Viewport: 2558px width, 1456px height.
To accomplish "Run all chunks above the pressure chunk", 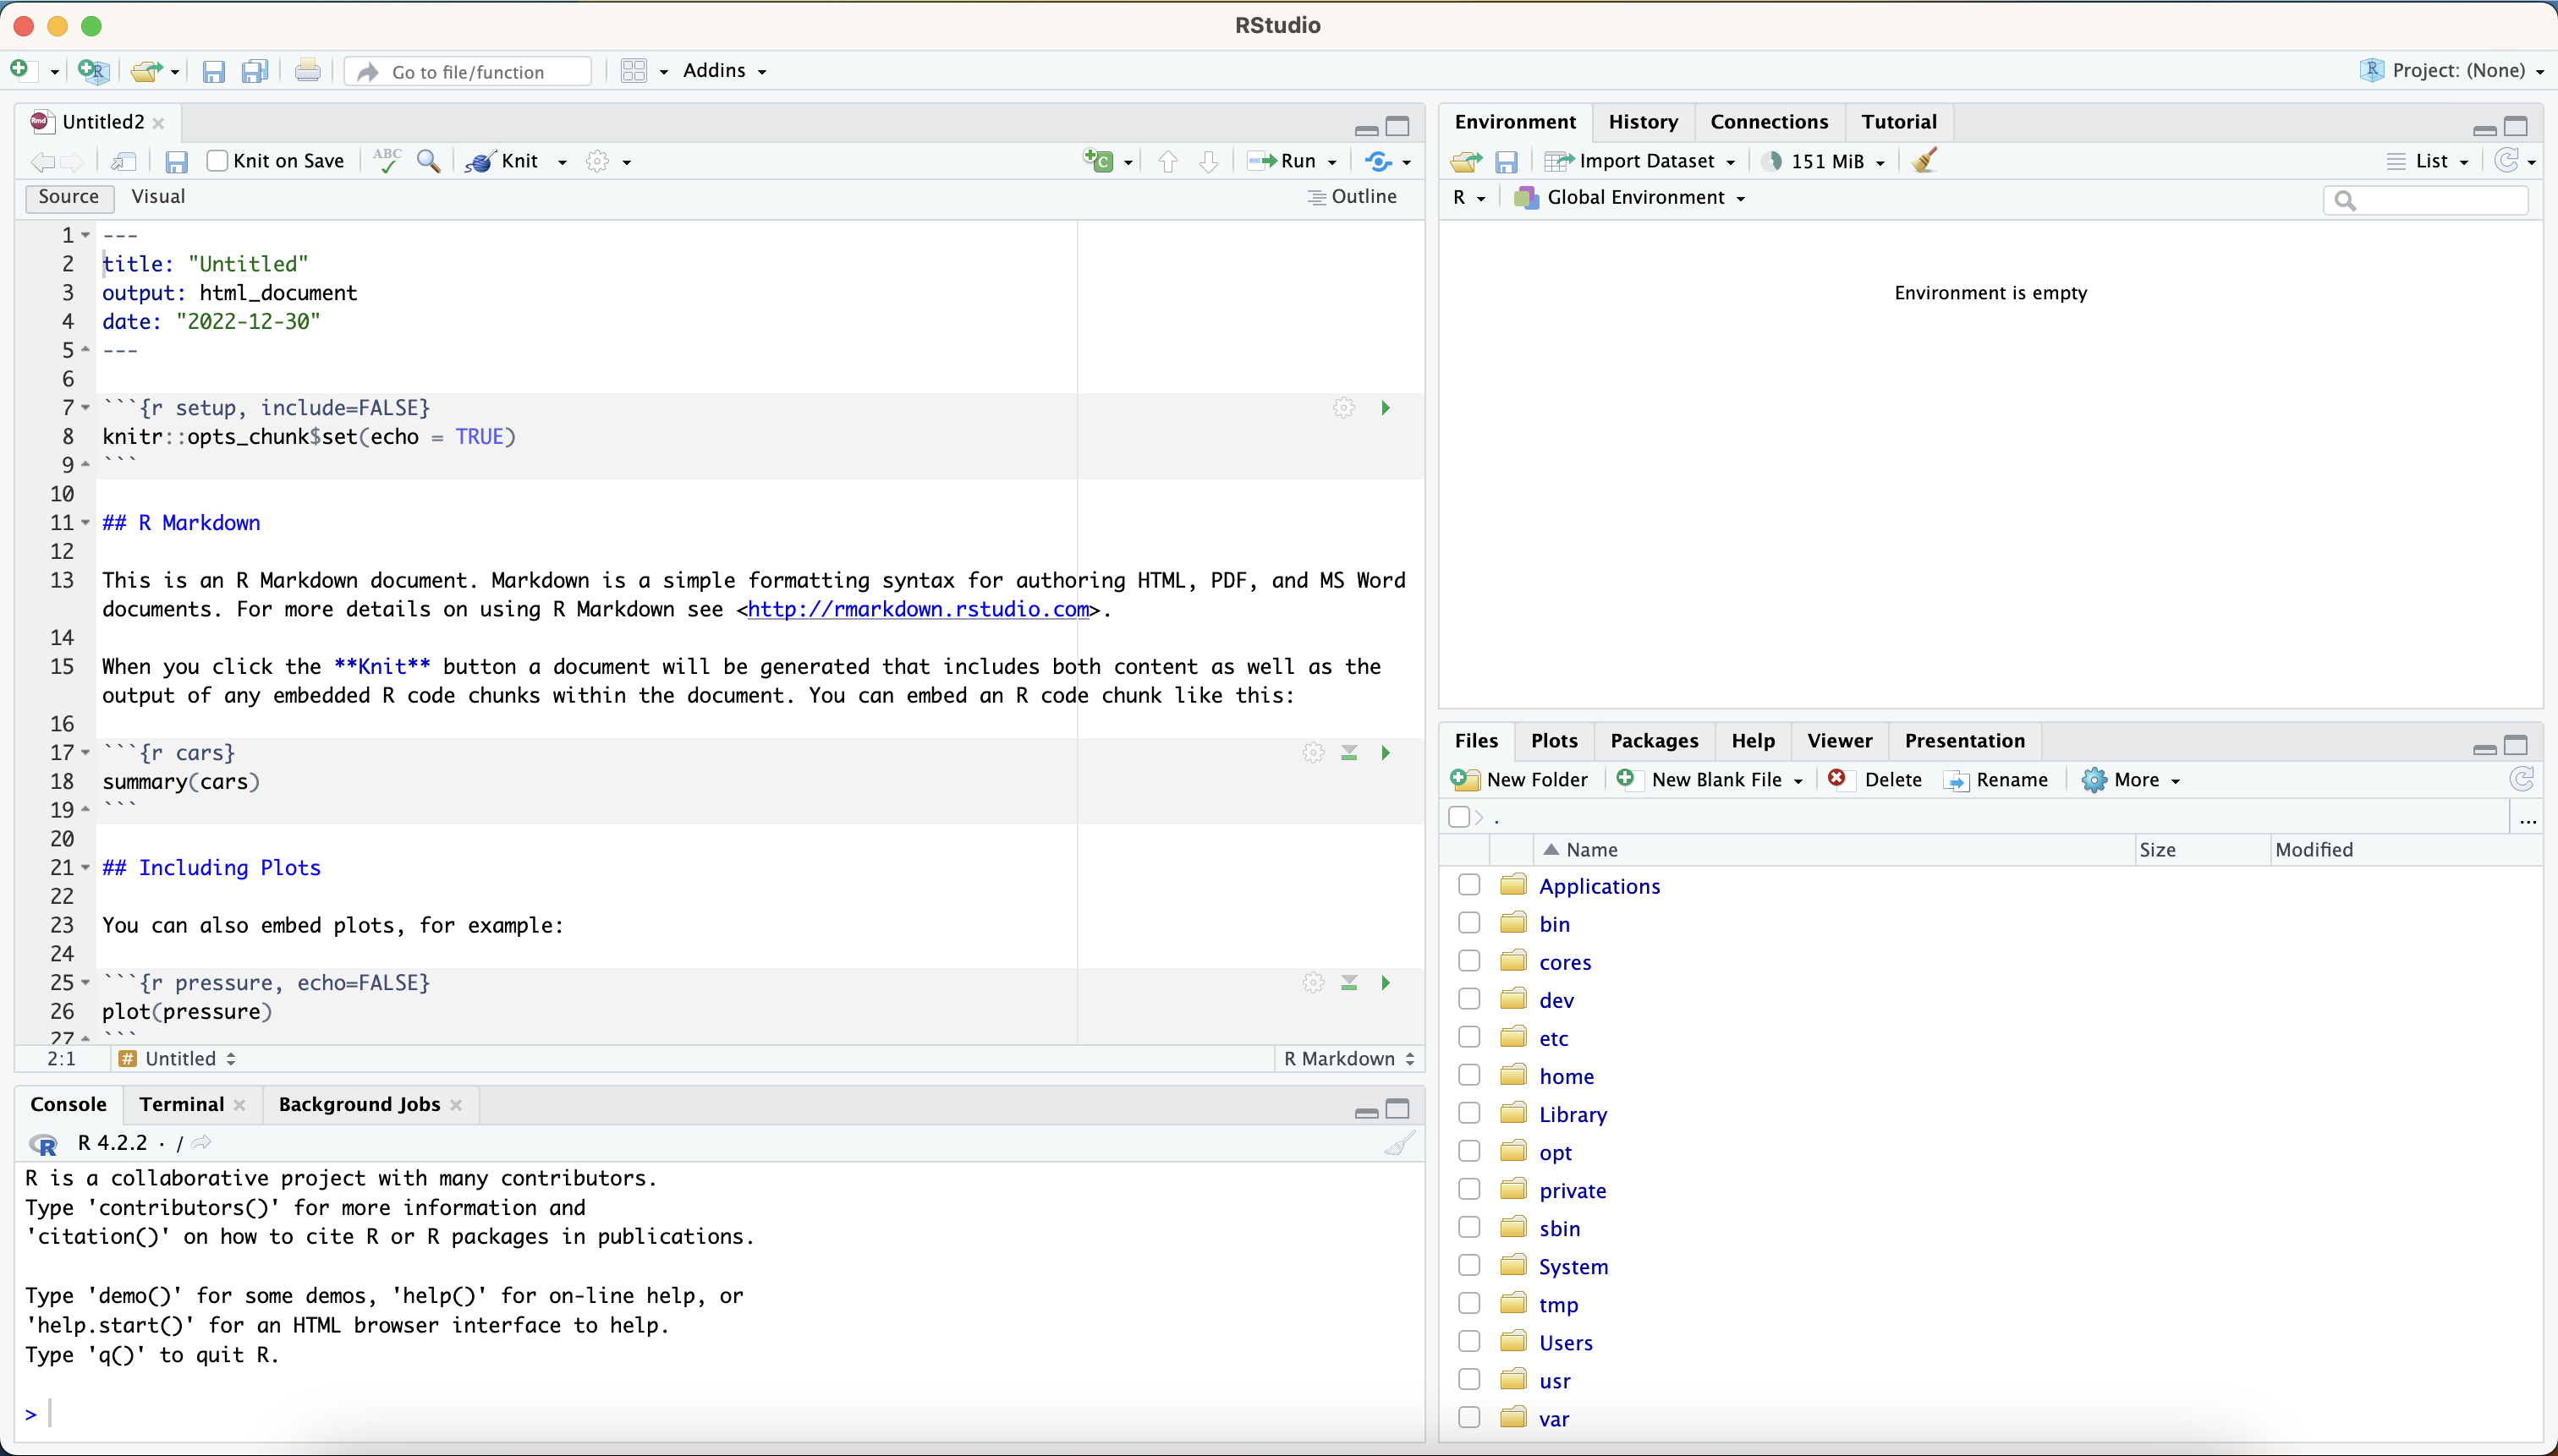I will tap(1348, 983).
